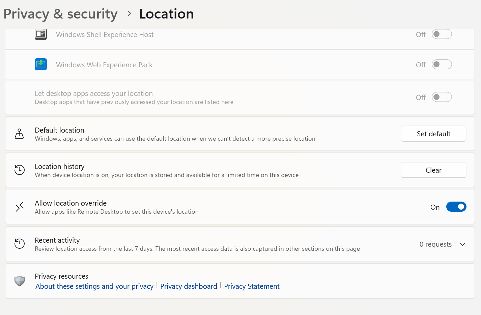Open the Privacy Statement link
The width and height of the screenshot is (481, 315).
[252, 286]
